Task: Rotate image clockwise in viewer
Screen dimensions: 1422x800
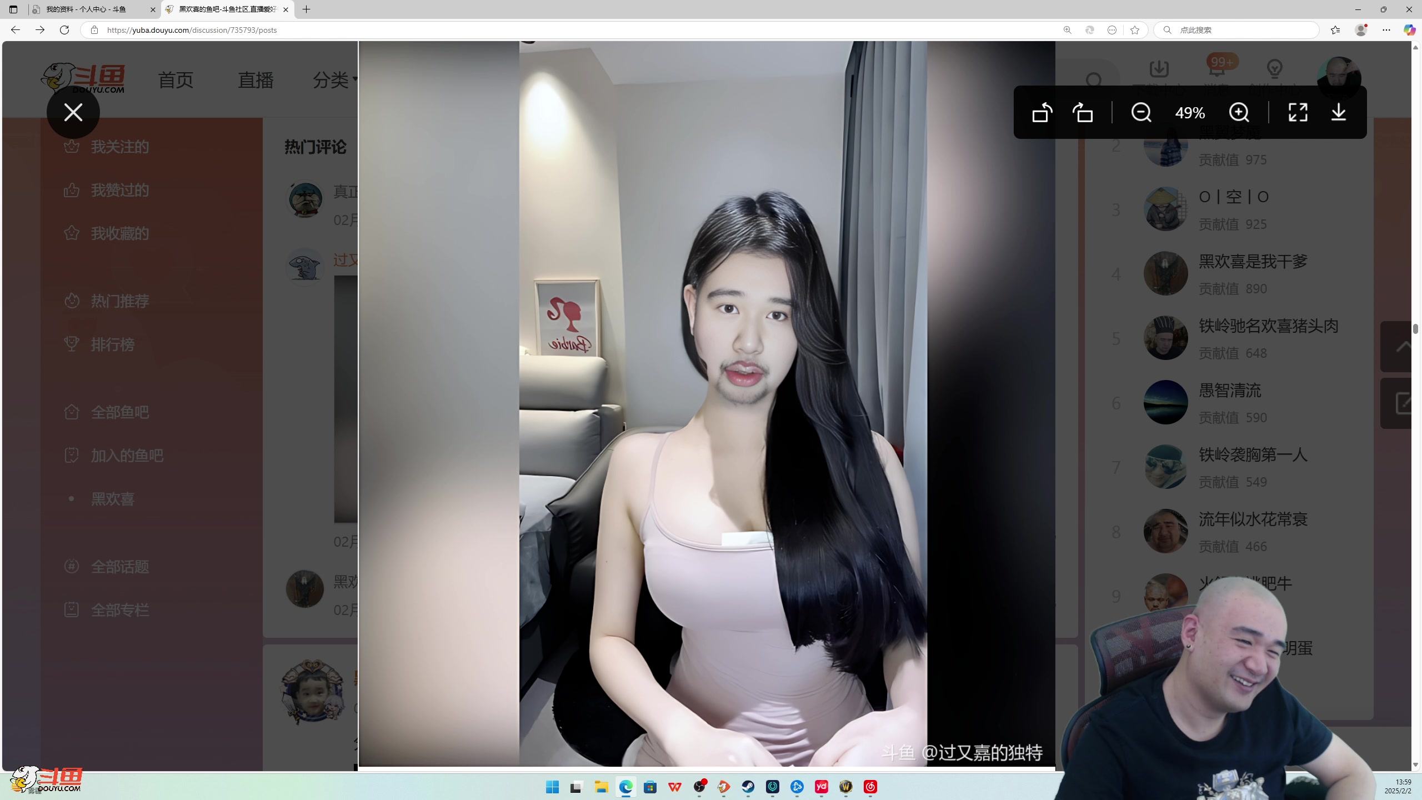Action: click(x=1083, y=113)
